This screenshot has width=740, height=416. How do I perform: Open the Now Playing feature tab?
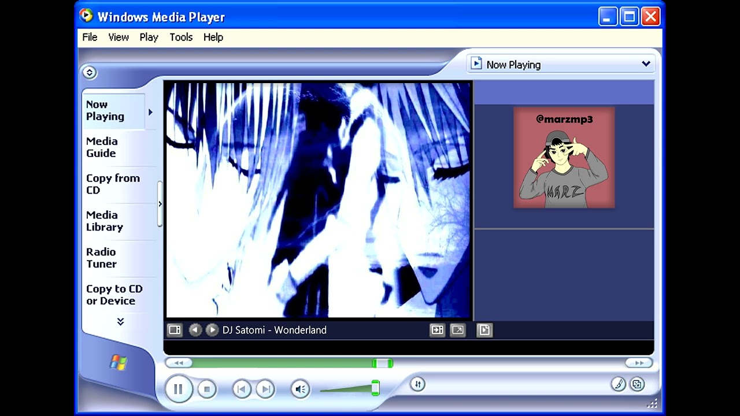pos(113,110)
